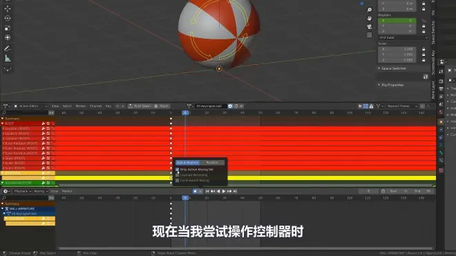The image size is (456, 256).
Task: Toggle perspective/orthographic grid icon
Action: [x=370, y=35]
